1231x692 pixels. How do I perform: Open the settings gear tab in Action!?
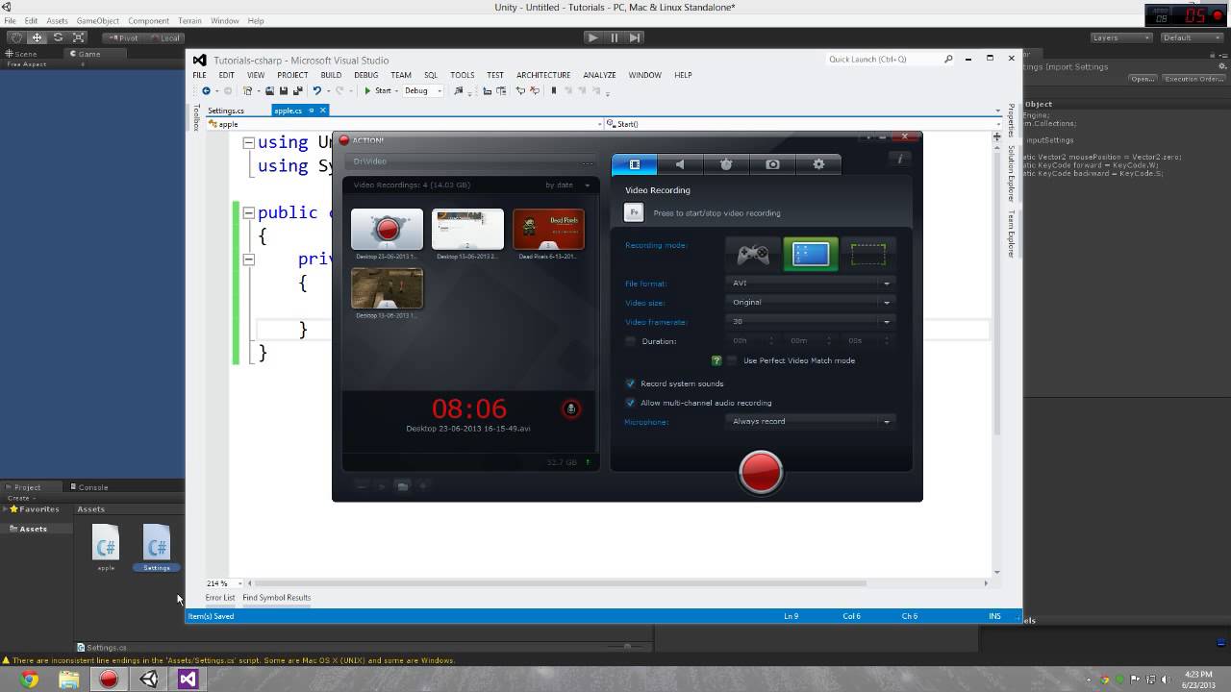coord(818,164)
